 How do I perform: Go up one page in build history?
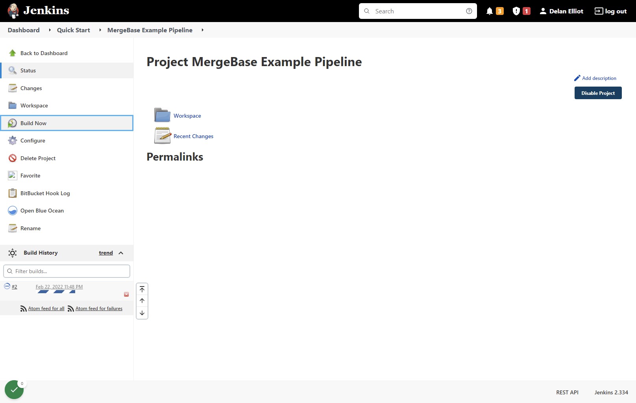(142, 301)
